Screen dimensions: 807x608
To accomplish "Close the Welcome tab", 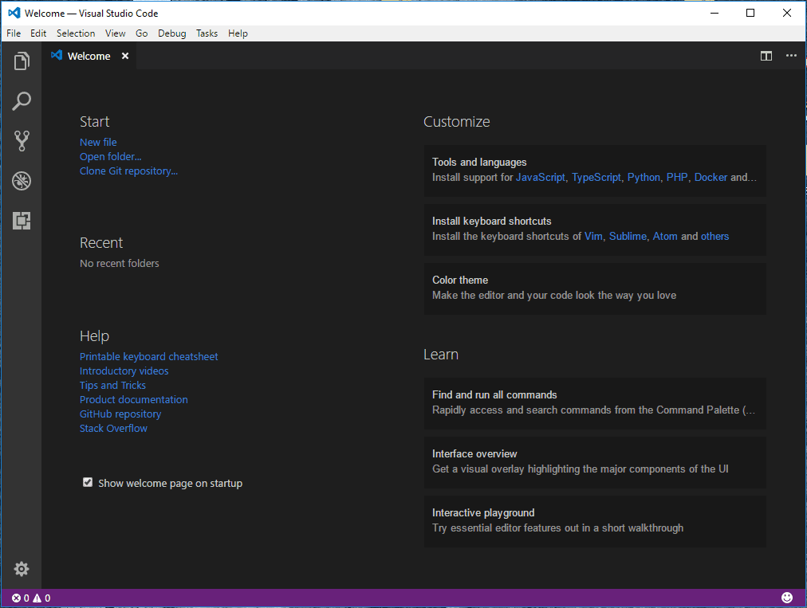I will [x=125, y=56].
